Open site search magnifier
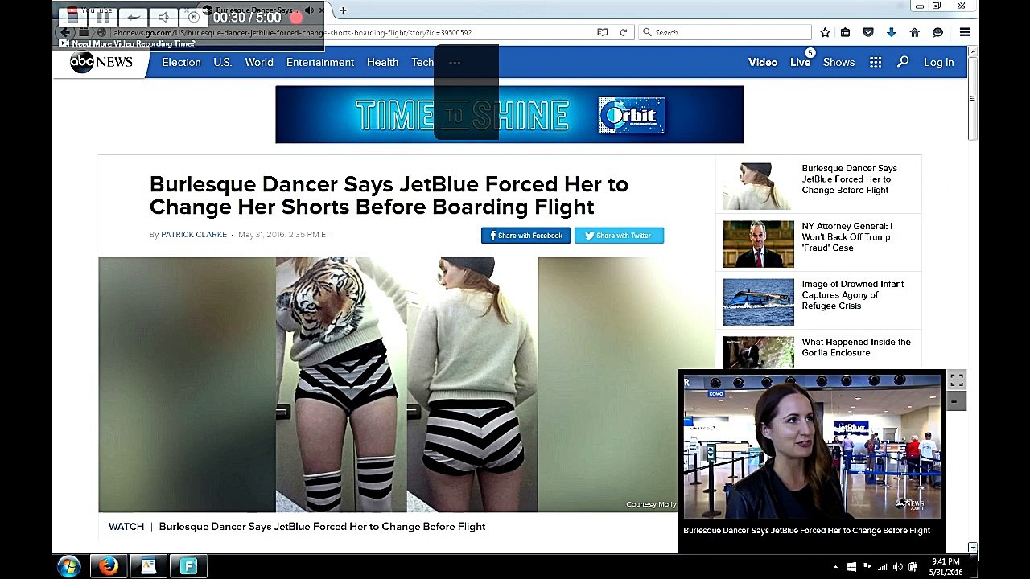This screenshot has height=579, width=1030. pos(903,62)
